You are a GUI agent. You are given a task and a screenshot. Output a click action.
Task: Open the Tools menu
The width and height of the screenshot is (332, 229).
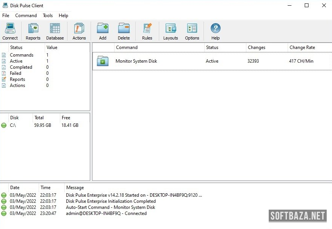click(x=48, y=16)
